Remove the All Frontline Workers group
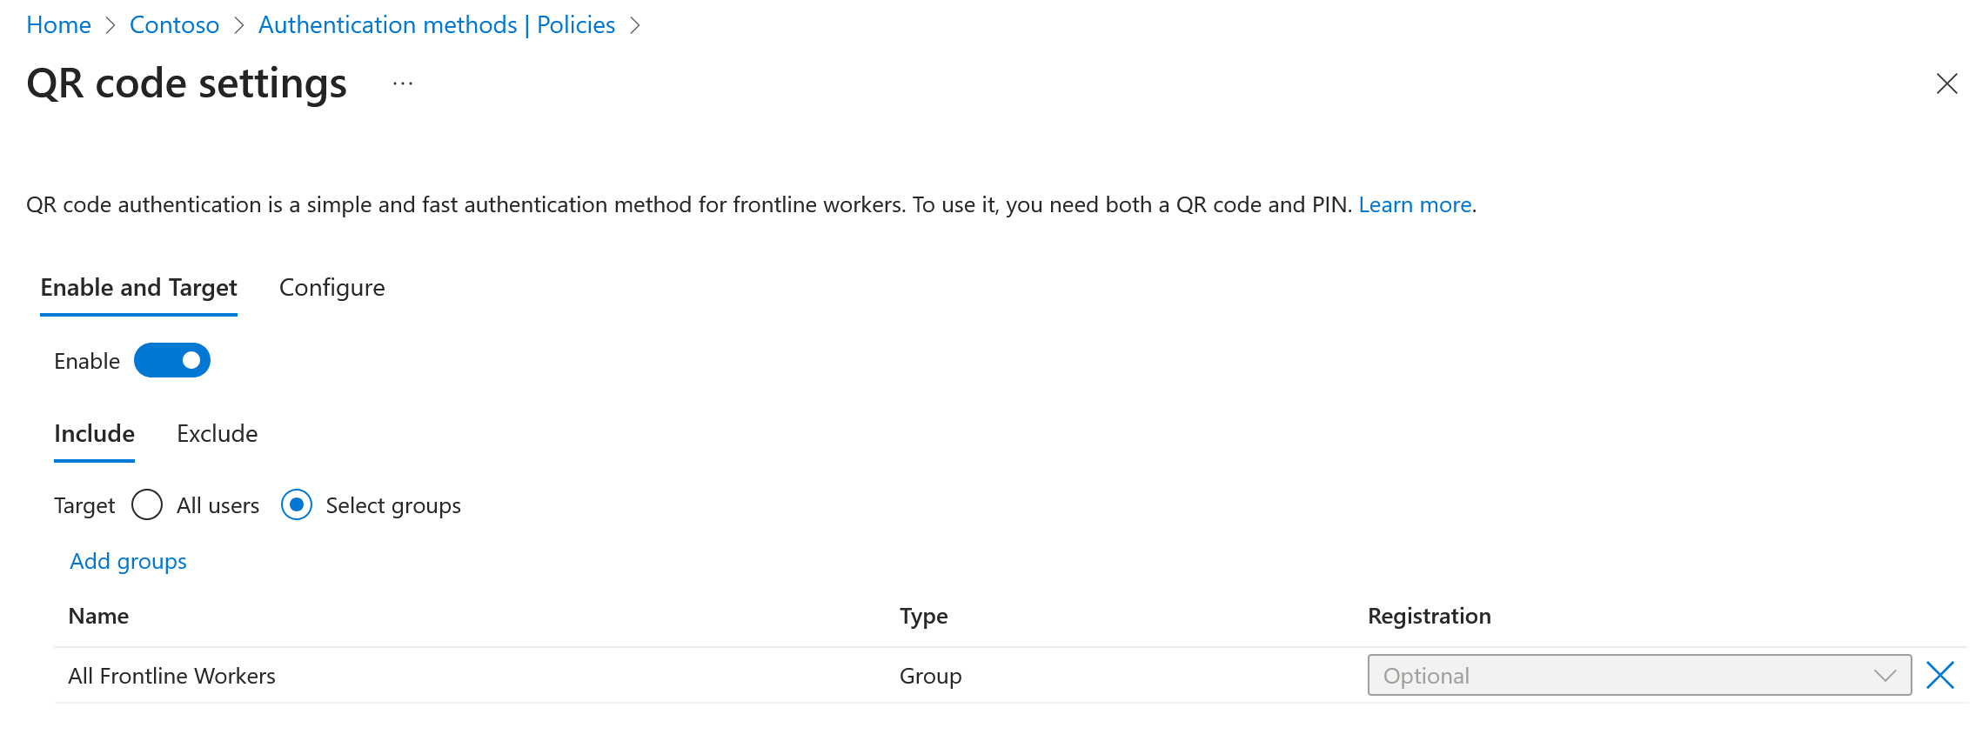 1940,675
